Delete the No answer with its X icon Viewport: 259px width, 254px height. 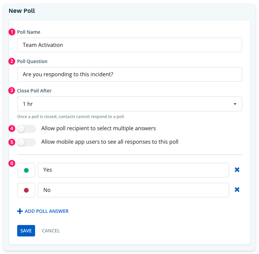click(237, 190)
